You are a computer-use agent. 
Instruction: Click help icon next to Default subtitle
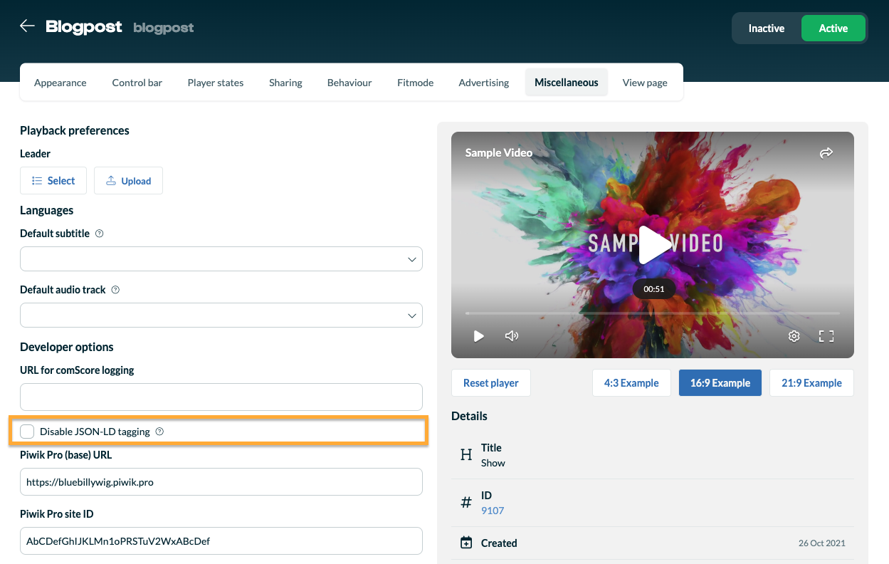point(100,234)
